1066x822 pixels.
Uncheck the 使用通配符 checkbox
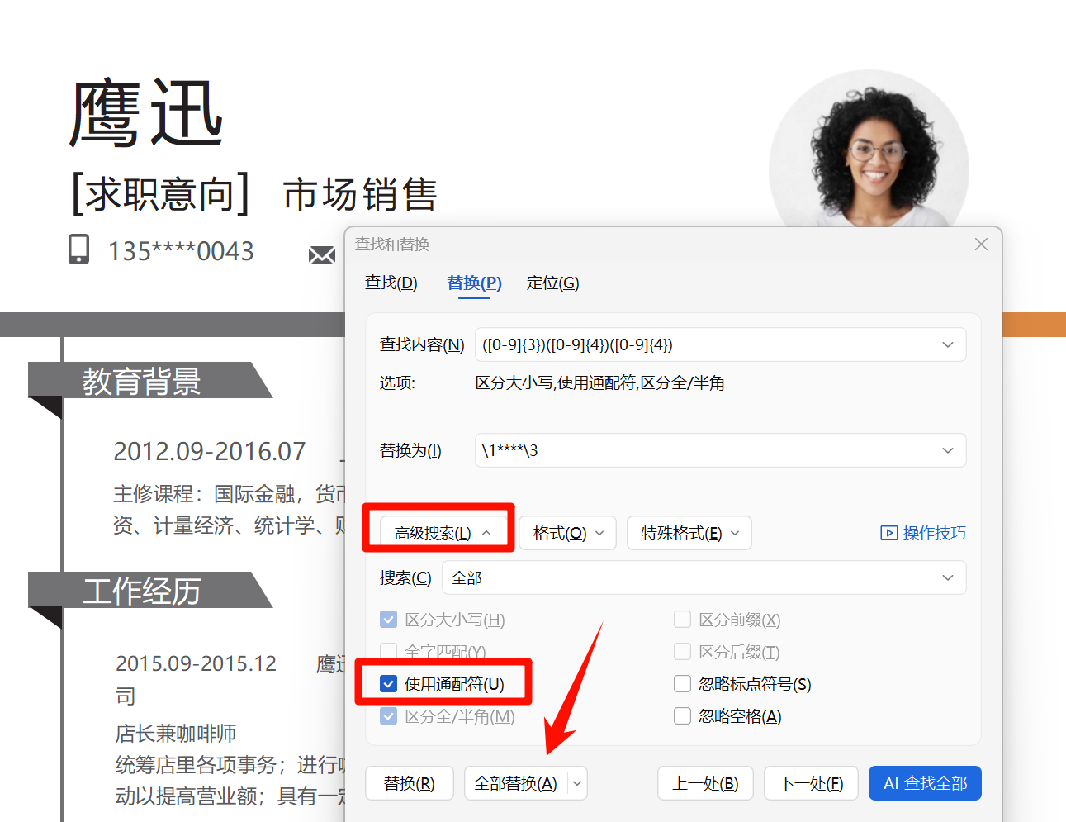pyautogui.click(x=388, y=683)
